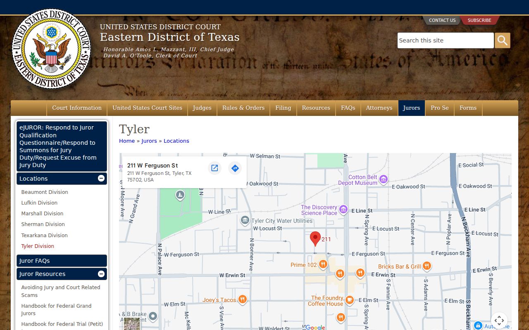Click the court seal logo
The width and height of the screenshot is (529, 330).
tap(52, 49)
